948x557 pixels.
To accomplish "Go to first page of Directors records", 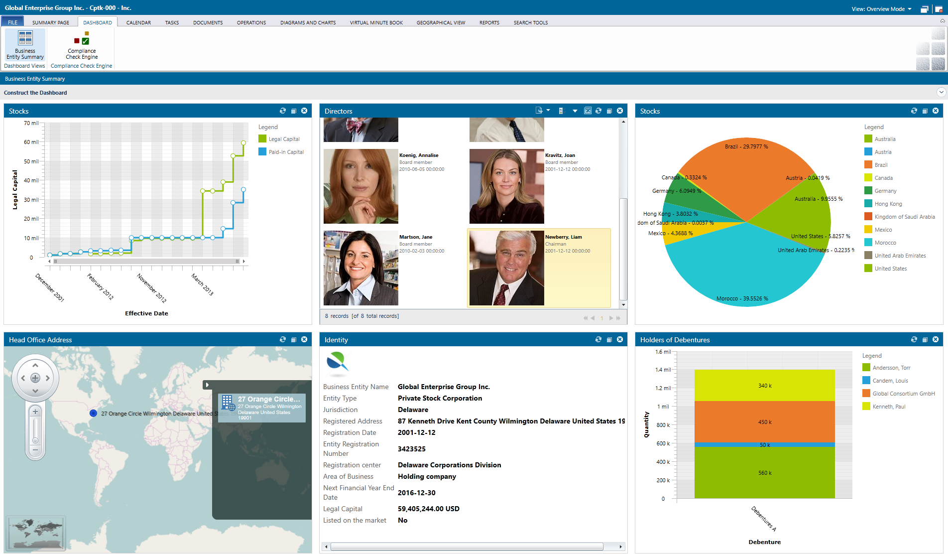I will [586, 318].
